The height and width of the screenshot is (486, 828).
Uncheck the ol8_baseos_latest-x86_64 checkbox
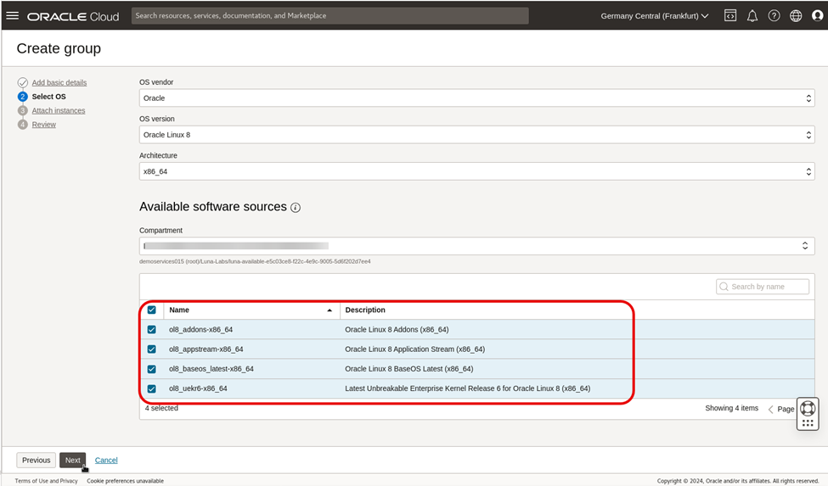151,369
